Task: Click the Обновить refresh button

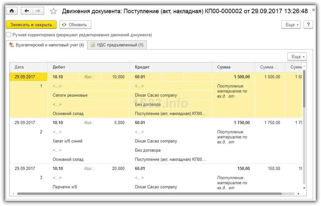Action: coord(75,24)
